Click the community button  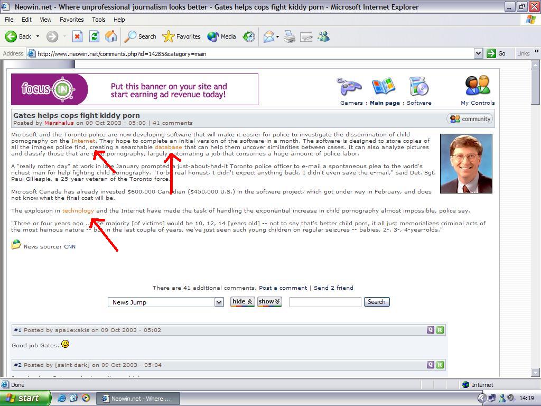click(x=470, y=119)
